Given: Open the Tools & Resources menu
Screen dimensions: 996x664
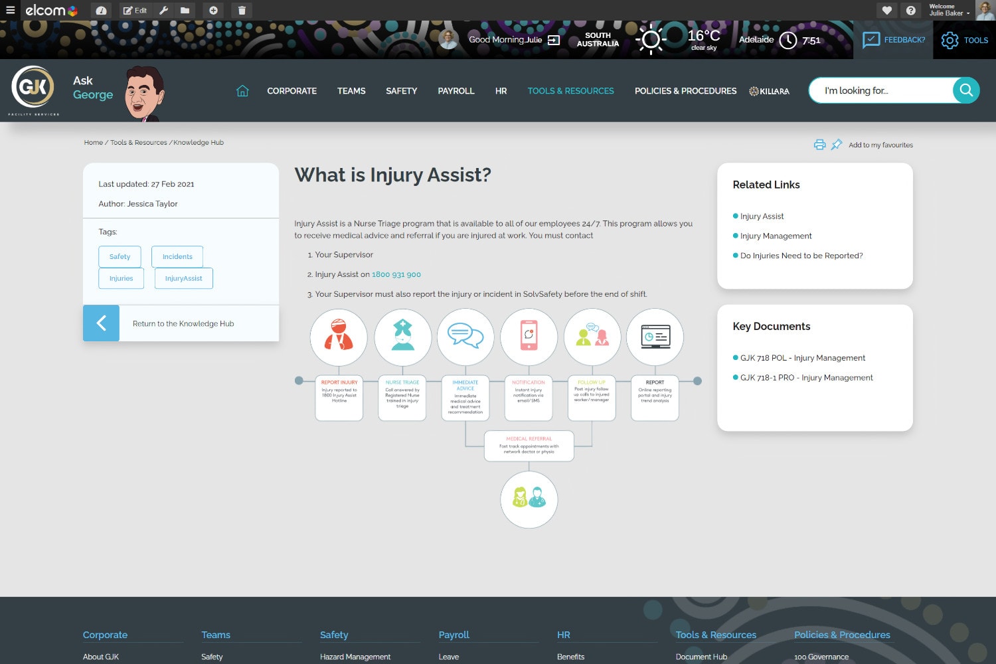Looking at the screenshot, I should [x=571, y=91].
